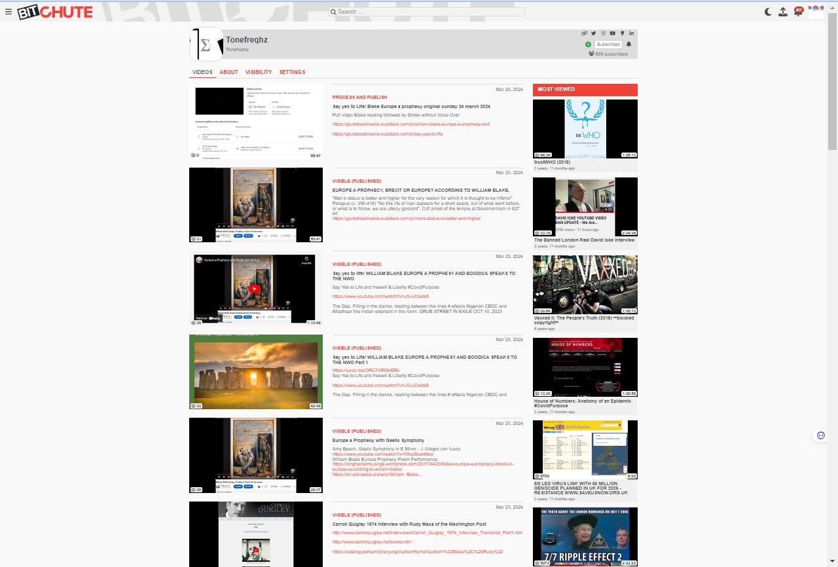This screenshot has width=838, height=567.
Task: Open 'The Banned London Real David Icke Interview' title
Action: click(x=584, y=240)
